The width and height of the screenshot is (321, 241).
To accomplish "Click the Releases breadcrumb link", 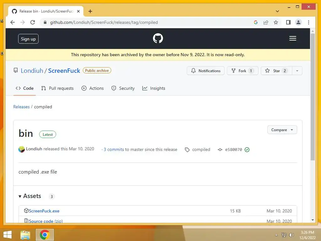I will (x=21, y=107).
